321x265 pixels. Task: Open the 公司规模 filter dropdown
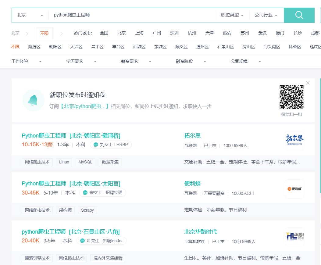[x=246, y=61]
